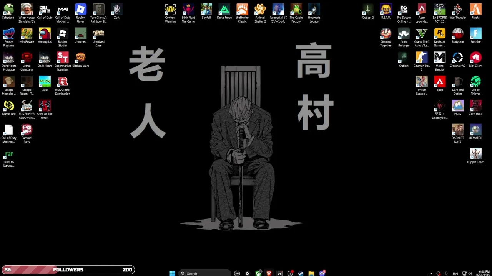Screen dimensions: 492x276
Task: Select Stick Fight The Game icon
Action: click(188, 14)
